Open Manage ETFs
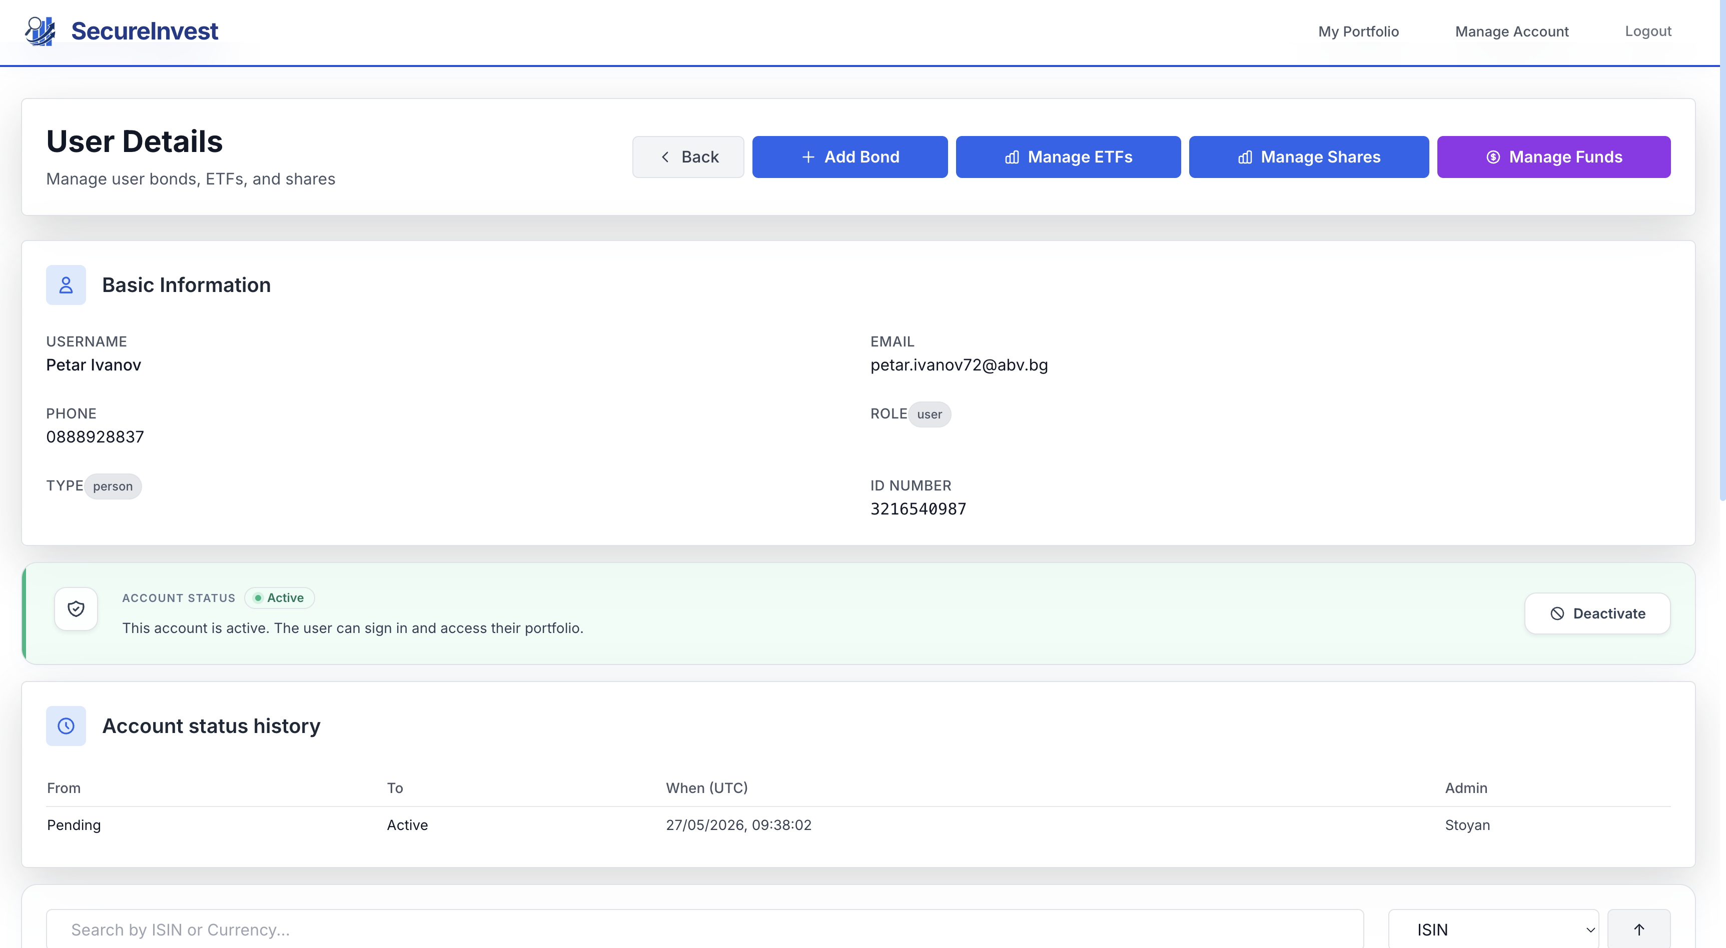The width and height of the screenshot is (1726, 948). (1068, 156)
